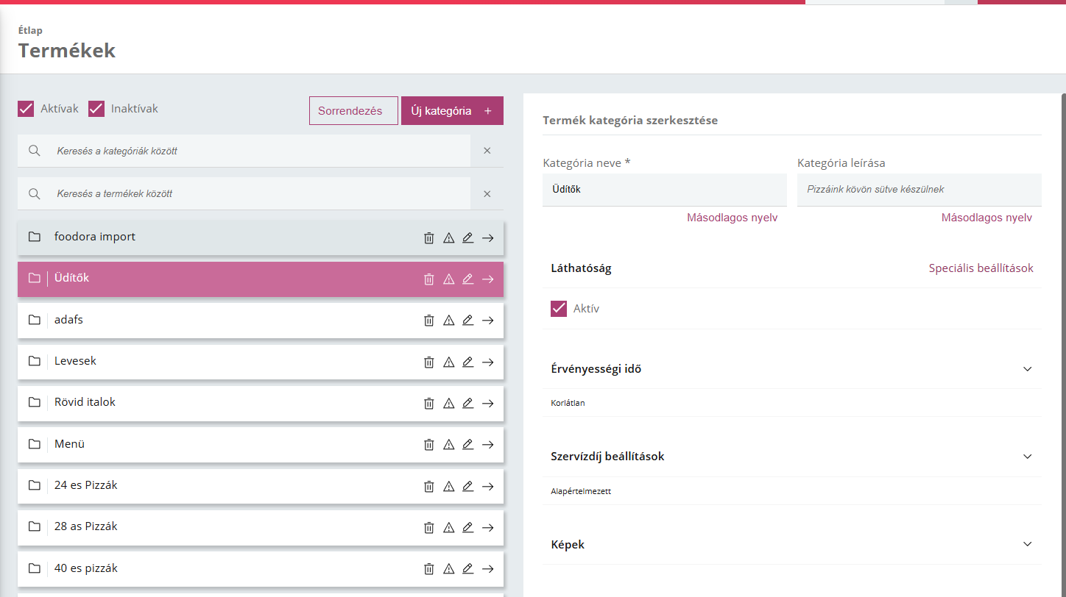1066x597 pixels.
Task: Expand the Érvényességi idő section
Action: (1028, 369)
